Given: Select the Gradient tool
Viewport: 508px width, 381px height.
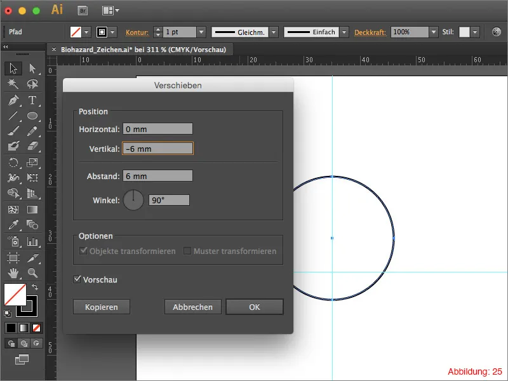Looking at the screenshot, I should pos(32,210).
